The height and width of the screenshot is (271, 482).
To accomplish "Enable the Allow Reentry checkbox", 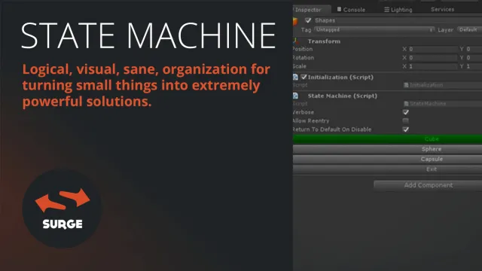I will 406,120.
